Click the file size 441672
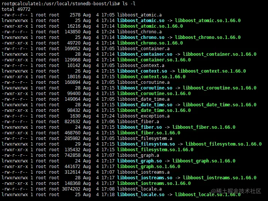 click(x=72, y=167)
